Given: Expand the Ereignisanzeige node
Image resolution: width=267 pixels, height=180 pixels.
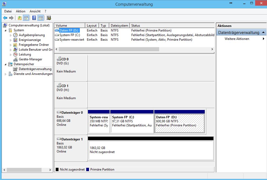Looking at the screenshot, I should point(11,40).
